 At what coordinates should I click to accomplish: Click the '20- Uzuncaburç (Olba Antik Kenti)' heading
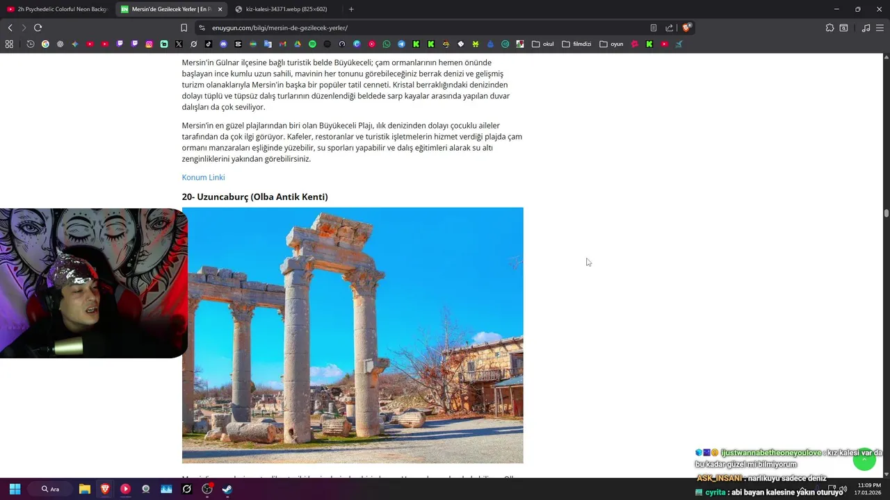[x=254, y=197]
